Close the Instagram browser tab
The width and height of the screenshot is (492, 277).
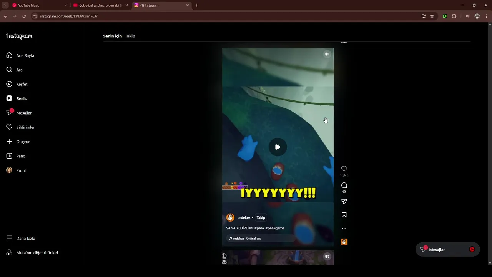pos(188,5)
